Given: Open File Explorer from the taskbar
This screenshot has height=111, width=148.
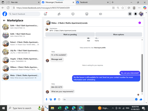Looking at the screenshot, I should point(52,108).
